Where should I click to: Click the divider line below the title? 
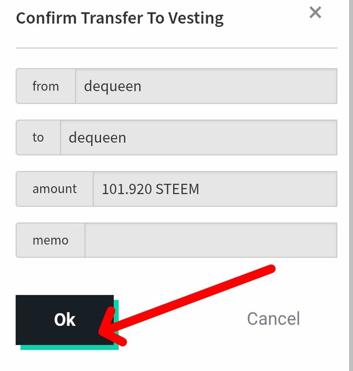point(176,48)
